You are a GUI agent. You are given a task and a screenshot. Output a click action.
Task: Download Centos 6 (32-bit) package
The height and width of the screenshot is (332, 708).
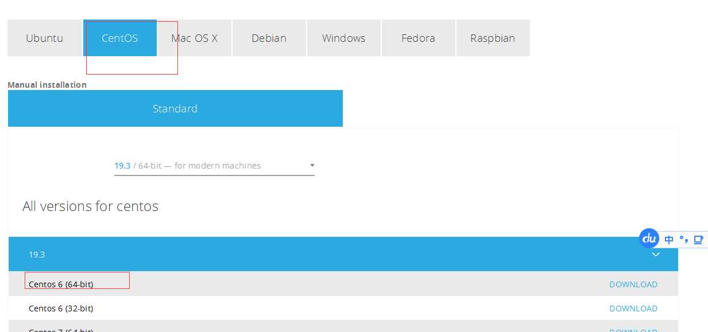633,308
